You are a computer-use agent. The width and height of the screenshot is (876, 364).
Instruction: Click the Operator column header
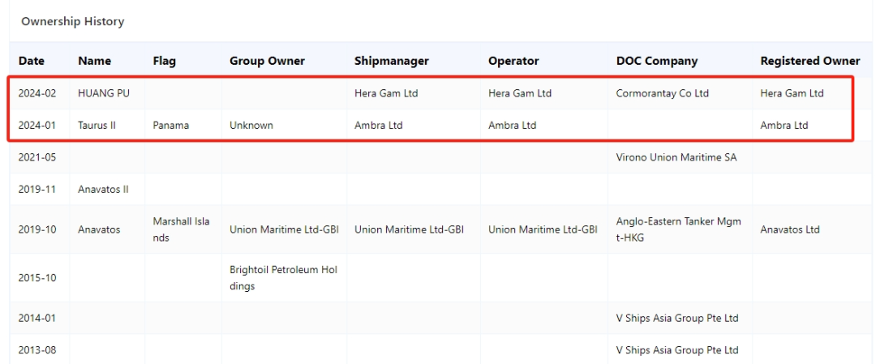[x=513, y=61]
